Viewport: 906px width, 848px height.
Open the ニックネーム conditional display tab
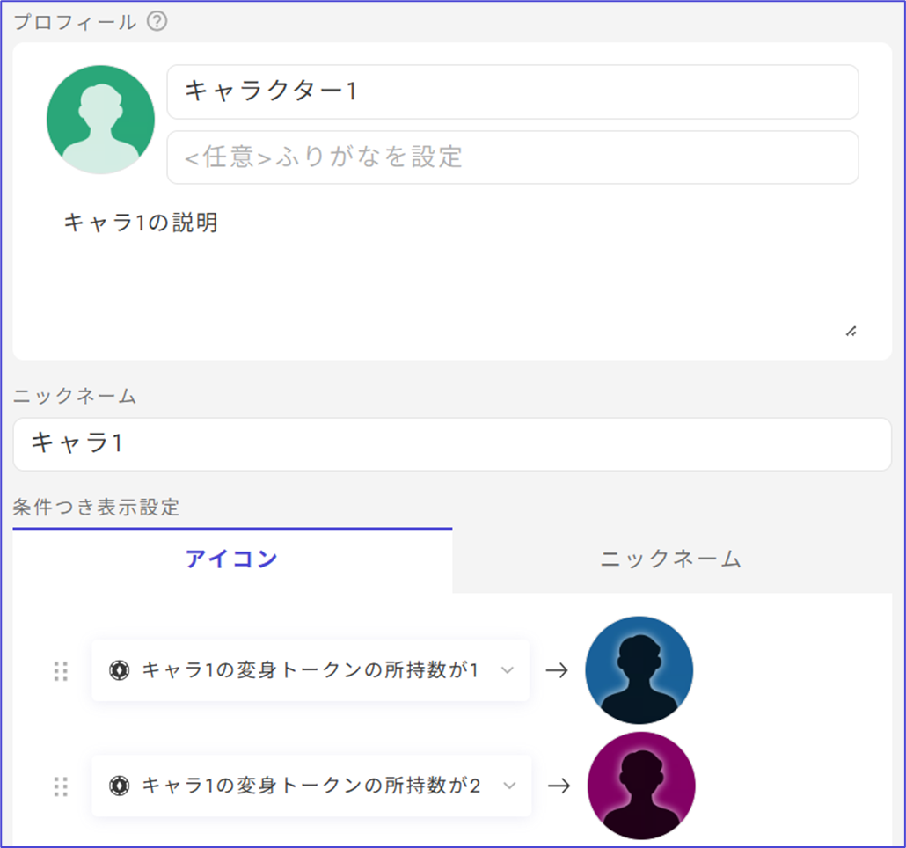coord(670,559)
